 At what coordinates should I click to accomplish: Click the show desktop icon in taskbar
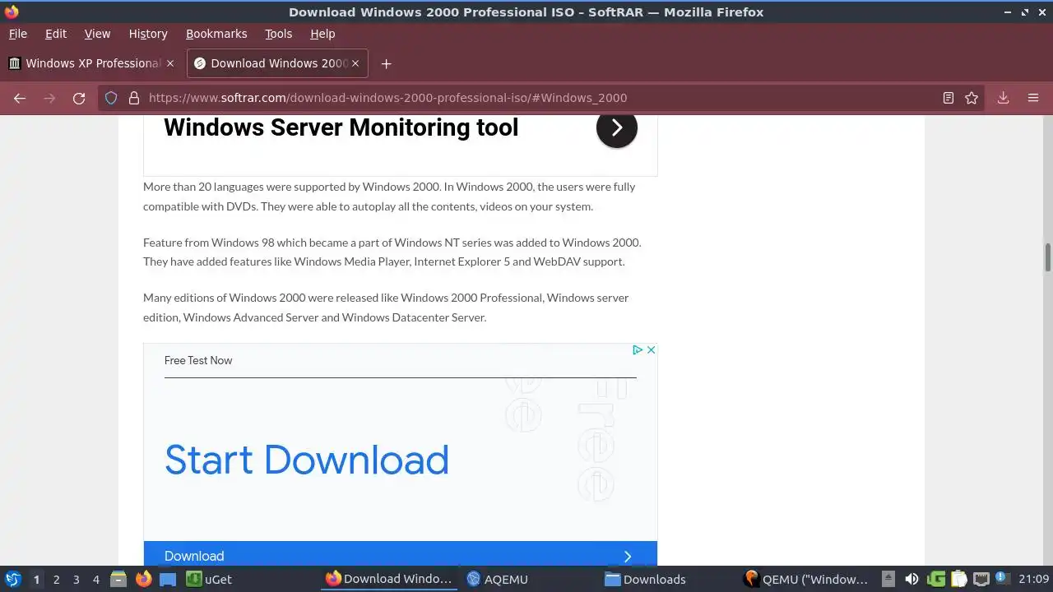(168, 579)
